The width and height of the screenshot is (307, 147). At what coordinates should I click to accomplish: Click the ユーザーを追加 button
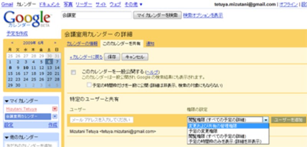[289, 120]
